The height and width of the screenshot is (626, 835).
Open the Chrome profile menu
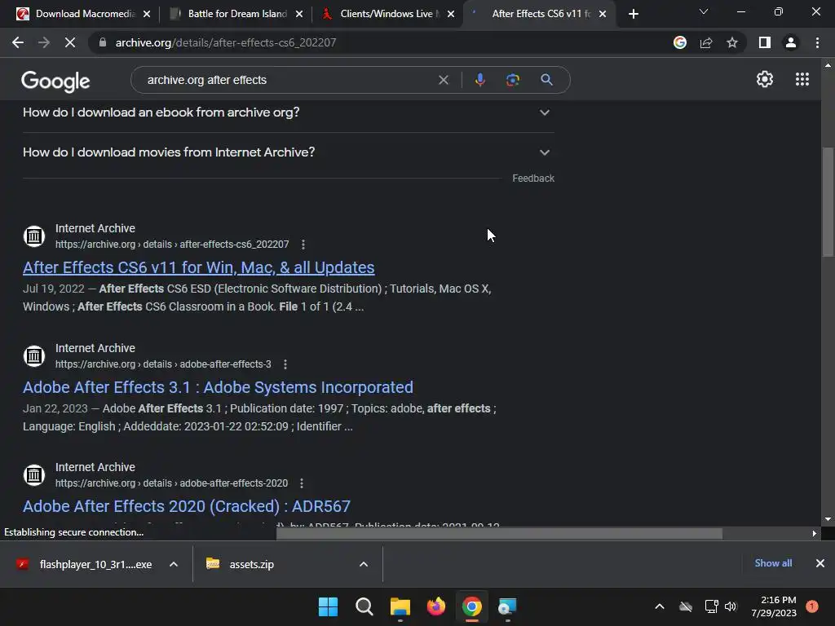click(x=791, y=42)
